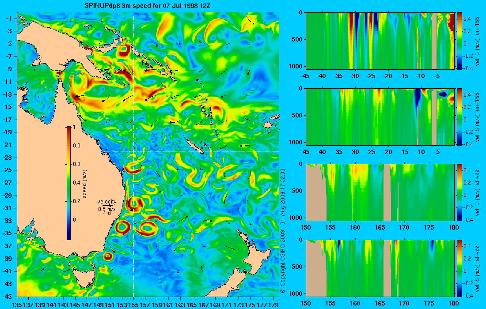Click colorbar beside vel. S lat=-22 panel
Image resolution: width=486 pixels, height=309 pixels.
(459, 268)
